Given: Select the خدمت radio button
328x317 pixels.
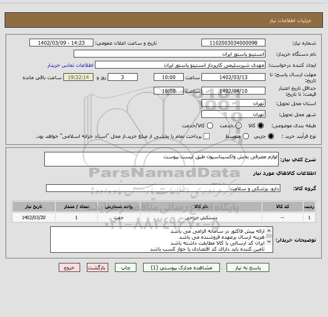Looking at the screenshot, I should click(x=239, y=126).
